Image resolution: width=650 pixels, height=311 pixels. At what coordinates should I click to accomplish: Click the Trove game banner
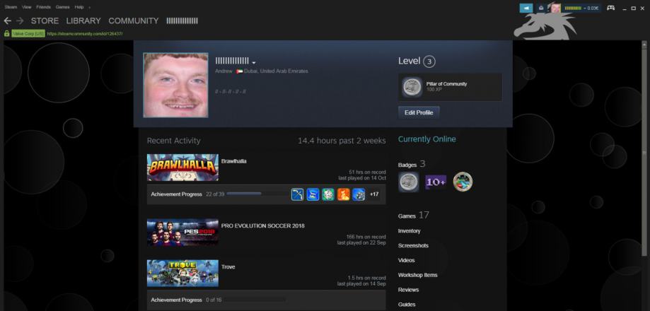[x=182, y=274]
